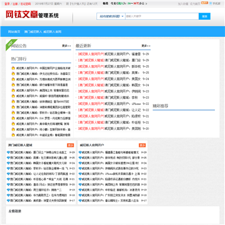Click the keyword search input field
Image resolution: width=225 pixels, height=225 pixels.
(x=162, y=16)
